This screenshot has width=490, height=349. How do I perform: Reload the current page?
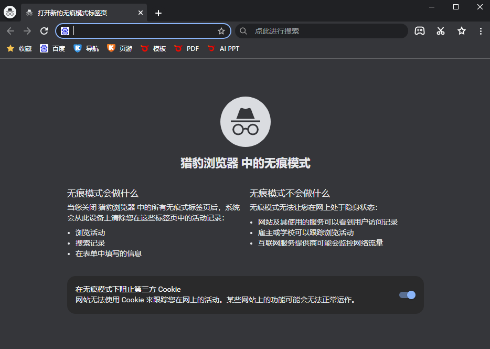point(44,31)
